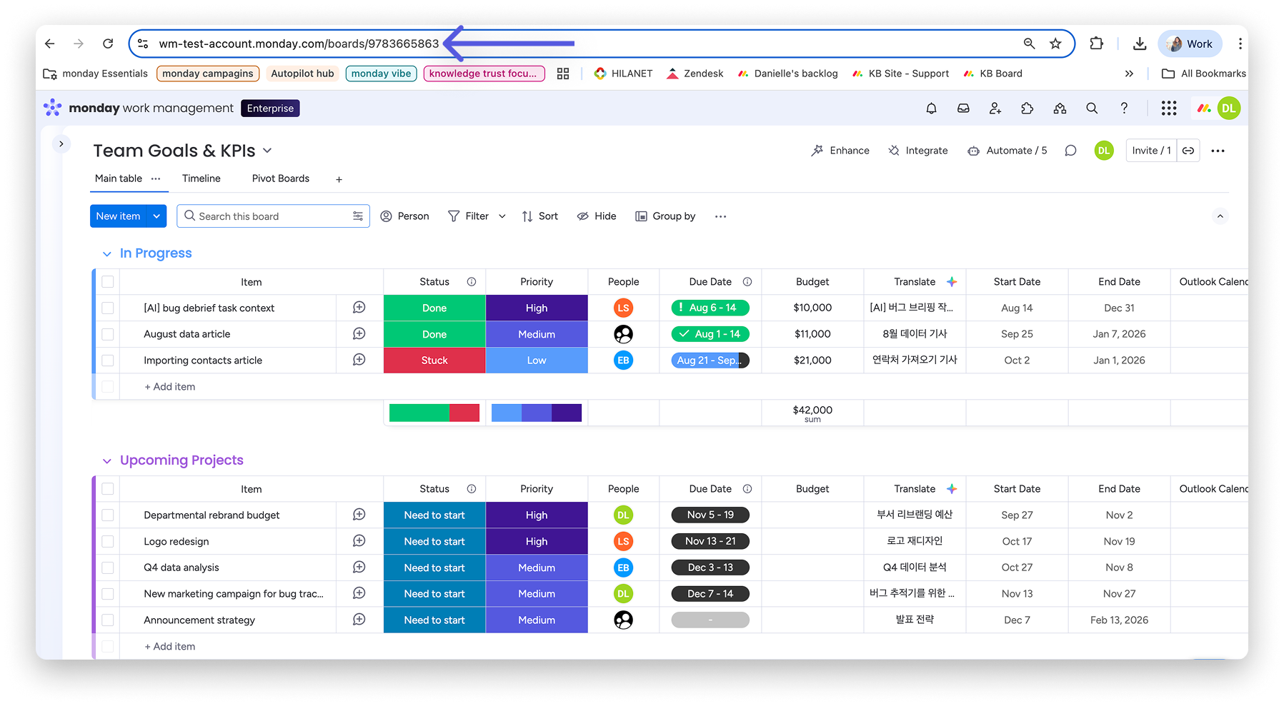Viewport: 1284px width, 706px height.
Task: Open the Zendesk bookmark
Action: click(695, 74)
